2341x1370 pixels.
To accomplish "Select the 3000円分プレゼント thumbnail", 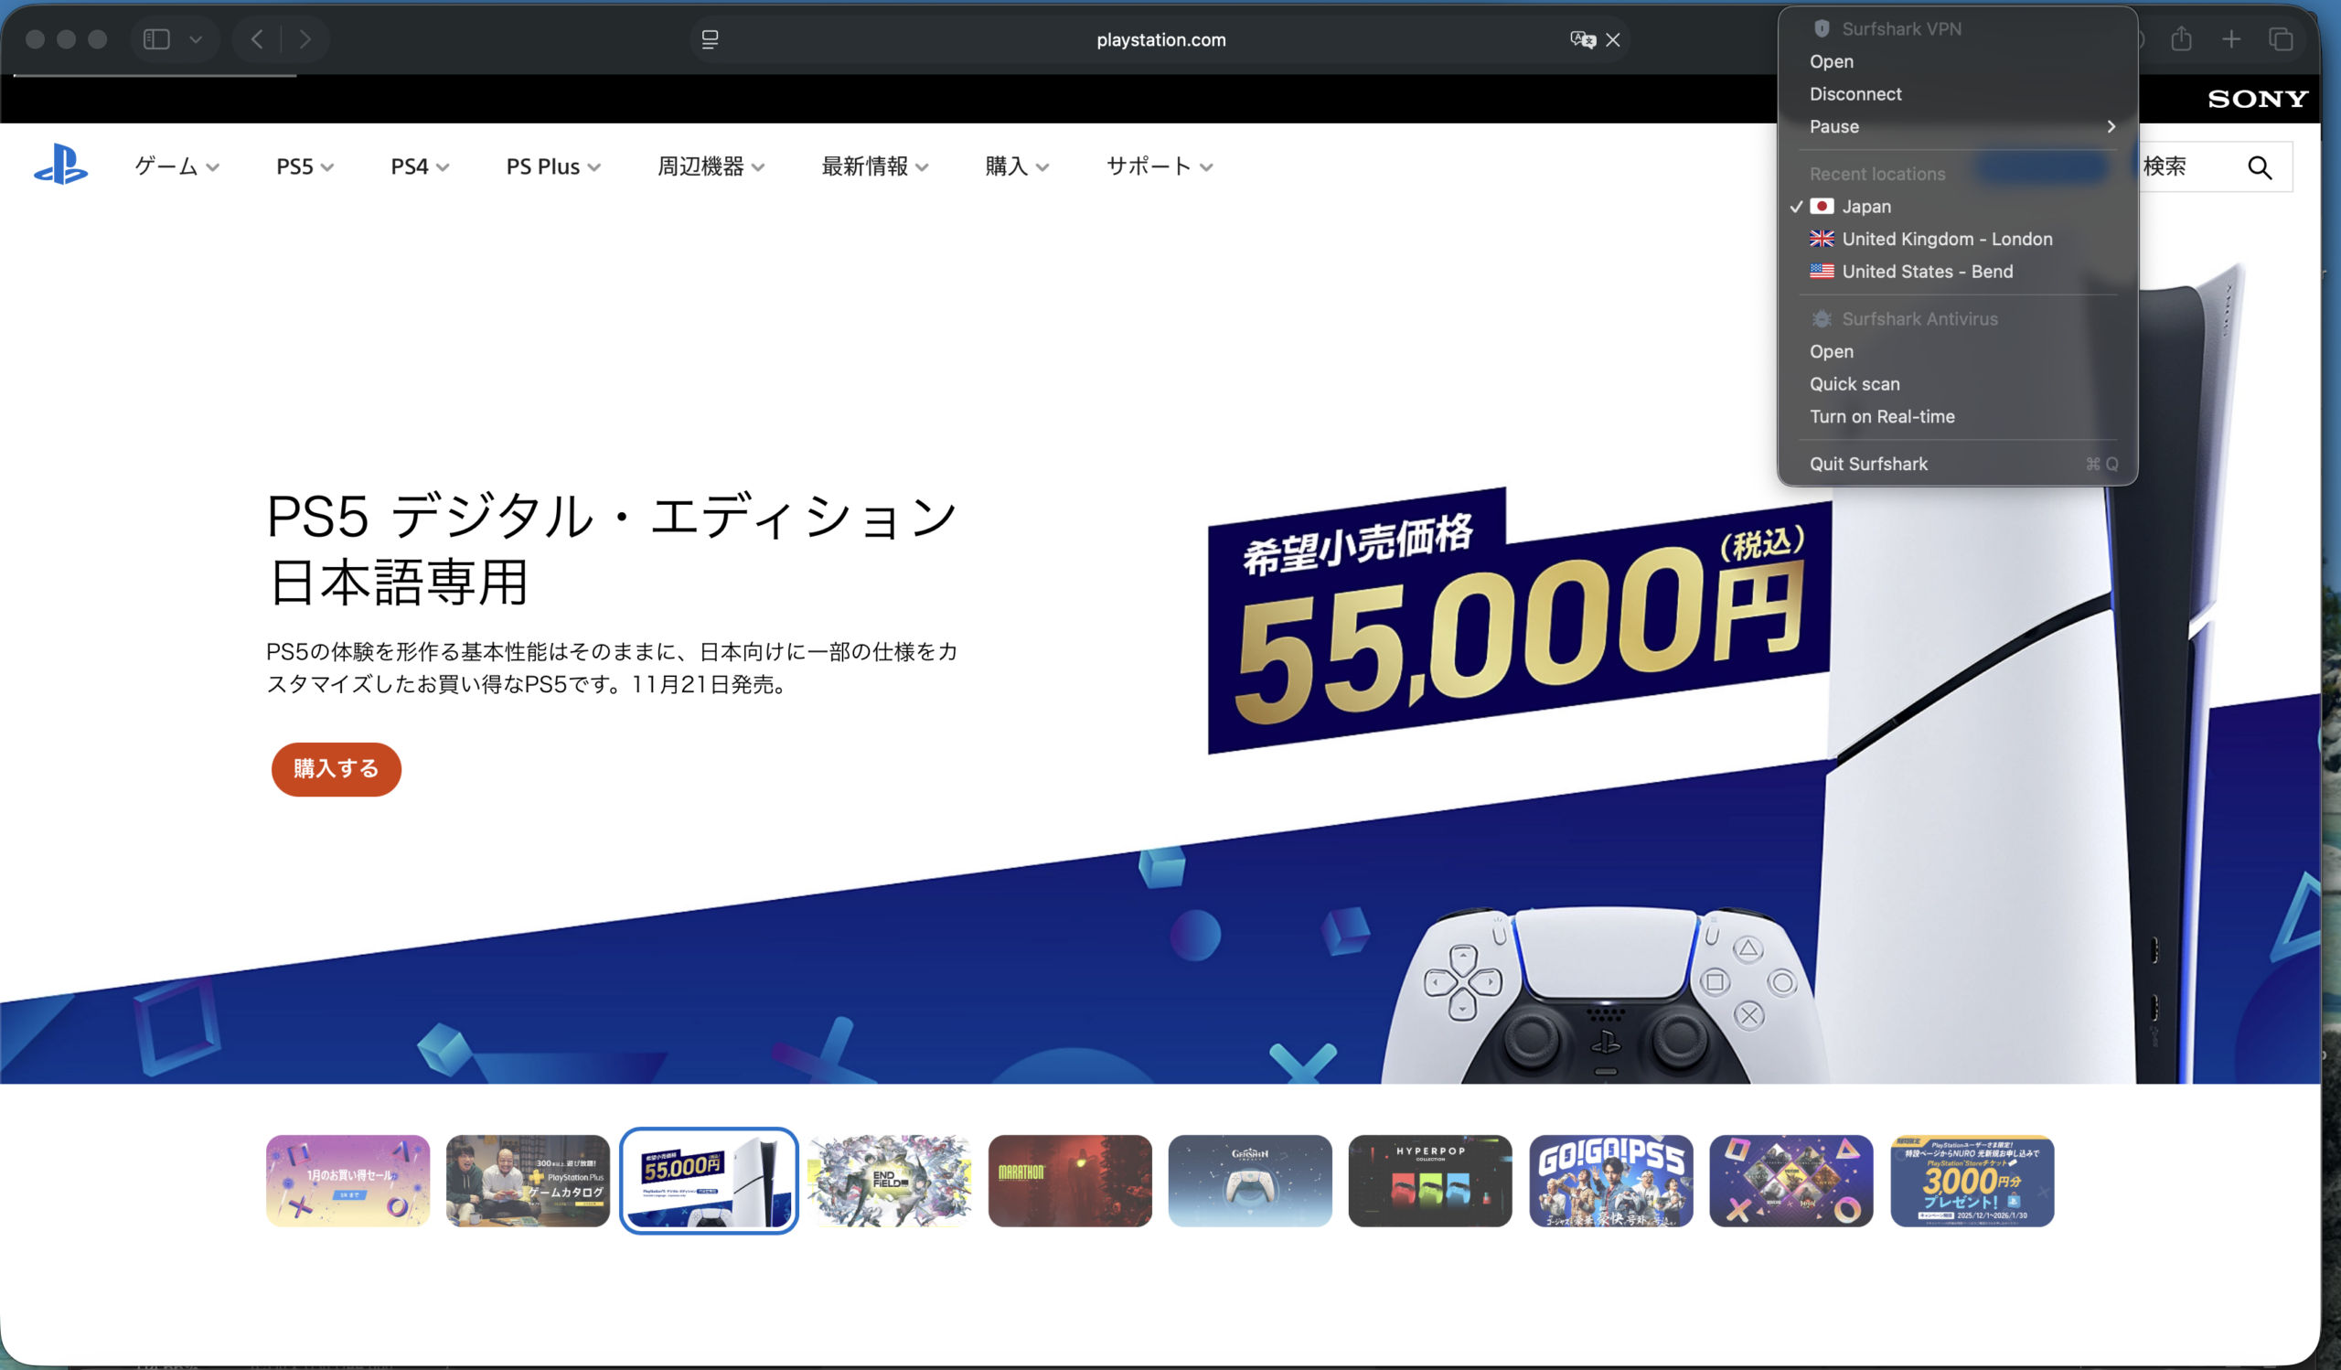I will point(1972,1181).
